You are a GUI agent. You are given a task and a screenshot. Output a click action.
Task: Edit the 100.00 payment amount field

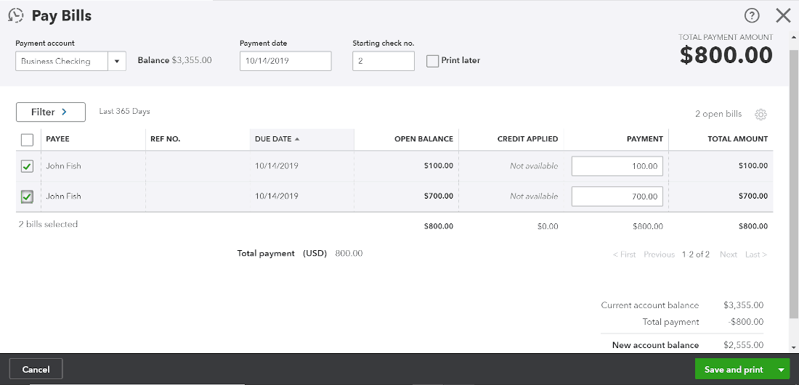(617, 166)
